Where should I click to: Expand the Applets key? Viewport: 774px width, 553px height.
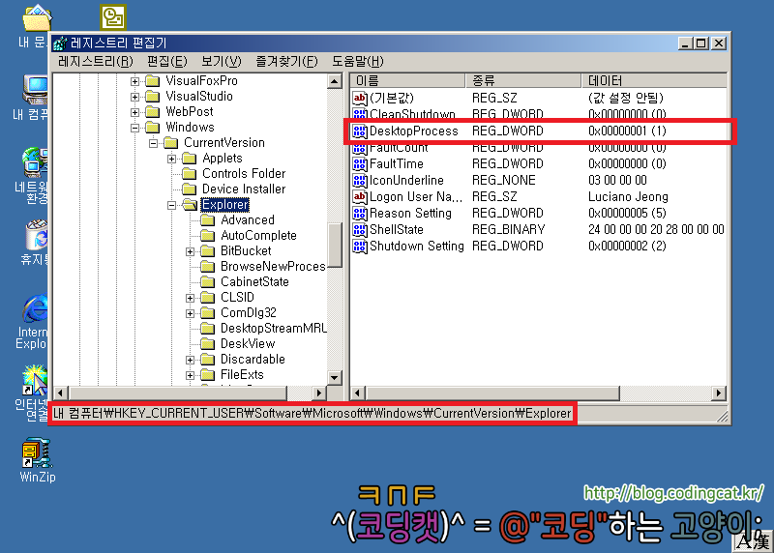pyautogui.click(x=171, y=159)
